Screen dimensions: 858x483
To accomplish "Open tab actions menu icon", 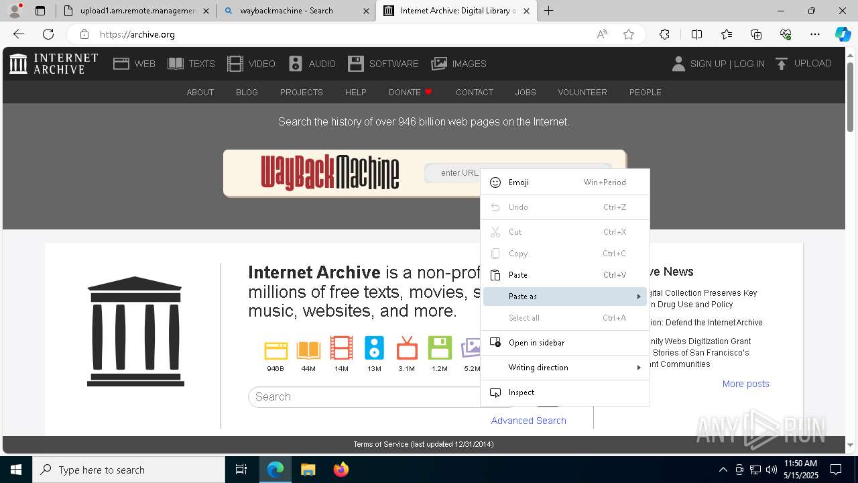I will coord(40,11).
